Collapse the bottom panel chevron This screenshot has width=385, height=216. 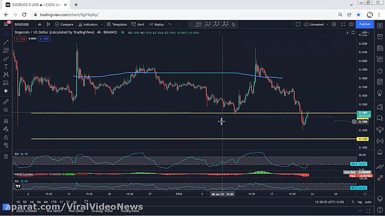click(x=360, y=211)
